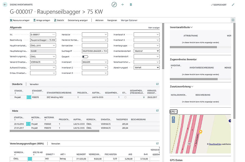Click the Allgemein section heading

coord(16,27)
